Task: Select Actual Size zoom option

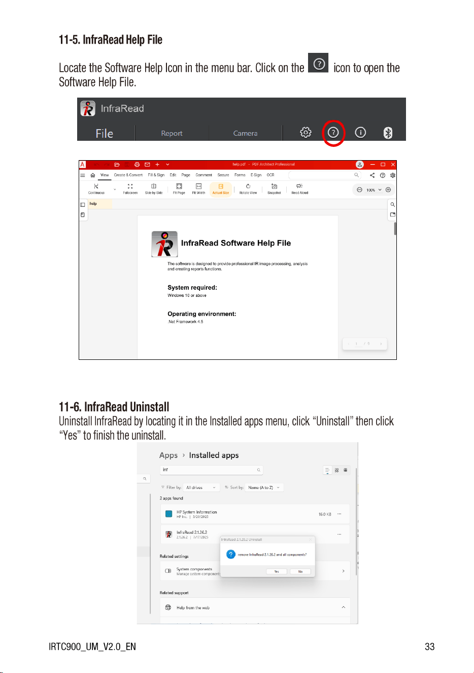Action: 221,189
